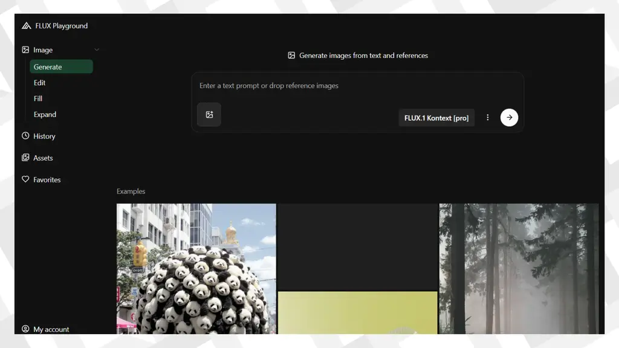Click the Image section icon in sidebar
This screenshot has height=348, width=619.
(x=25, y=50)
